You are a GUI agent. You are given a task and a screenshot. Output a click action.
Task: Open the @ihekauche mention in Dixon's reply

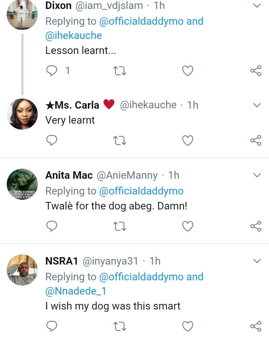pyautogui.click(x=74, y=36)
